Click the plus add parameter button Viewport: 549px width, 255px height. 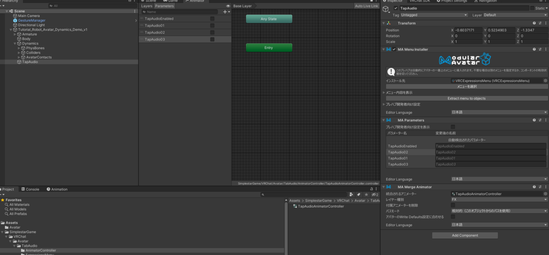coord(225,12)
